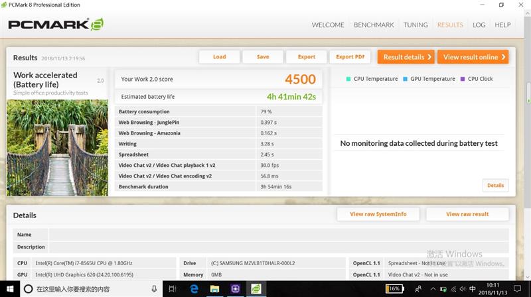Launch Microsoft Edge from taskbar

[194, 289]
